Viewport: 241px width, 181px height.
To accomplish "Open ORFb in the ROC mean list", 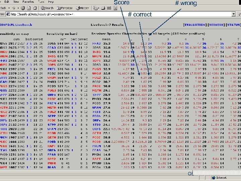I will pyautogui.click(x=96, y=129).
